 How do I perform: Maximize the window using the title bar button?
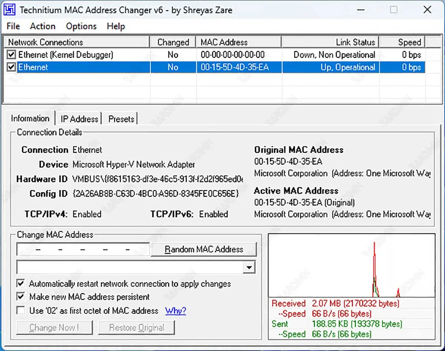pyautogui.click(x=393, y=10)
